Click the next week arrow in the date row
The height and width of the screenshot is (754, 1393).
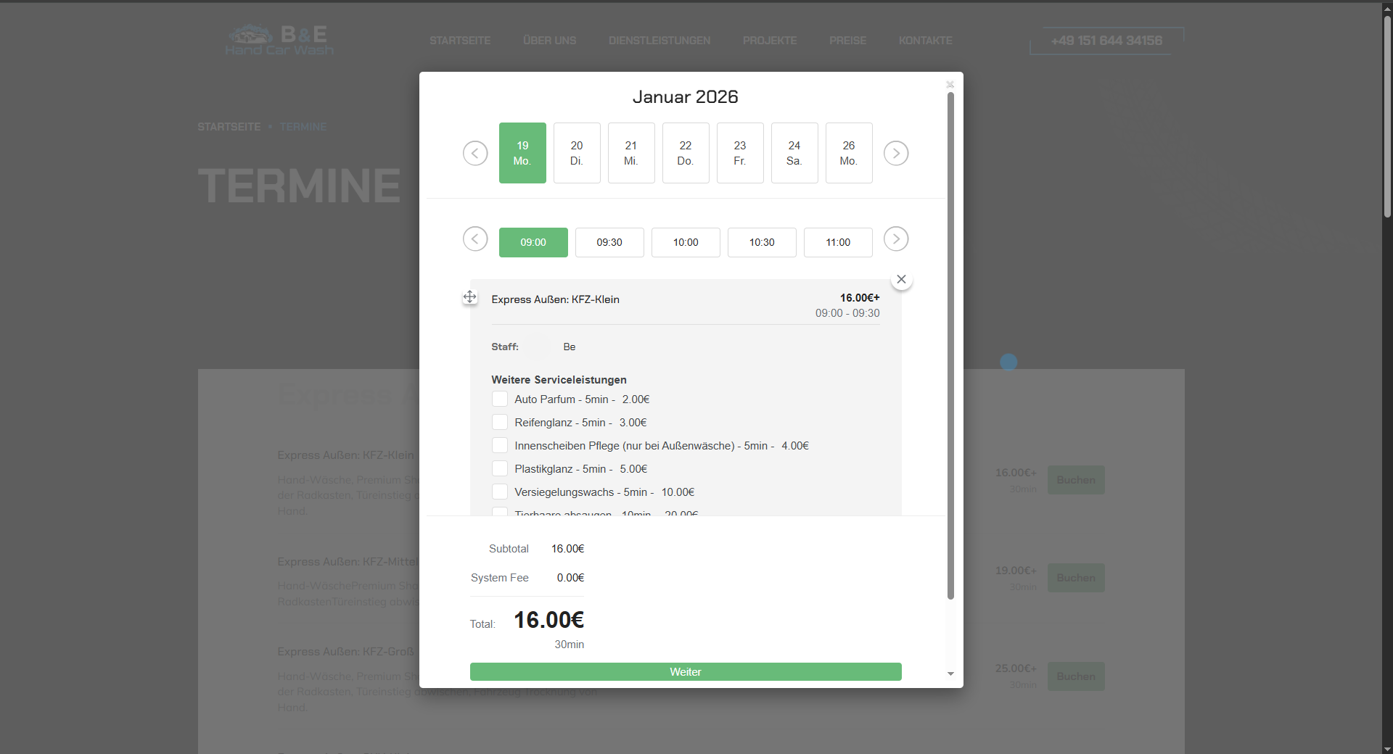(896, 153)
